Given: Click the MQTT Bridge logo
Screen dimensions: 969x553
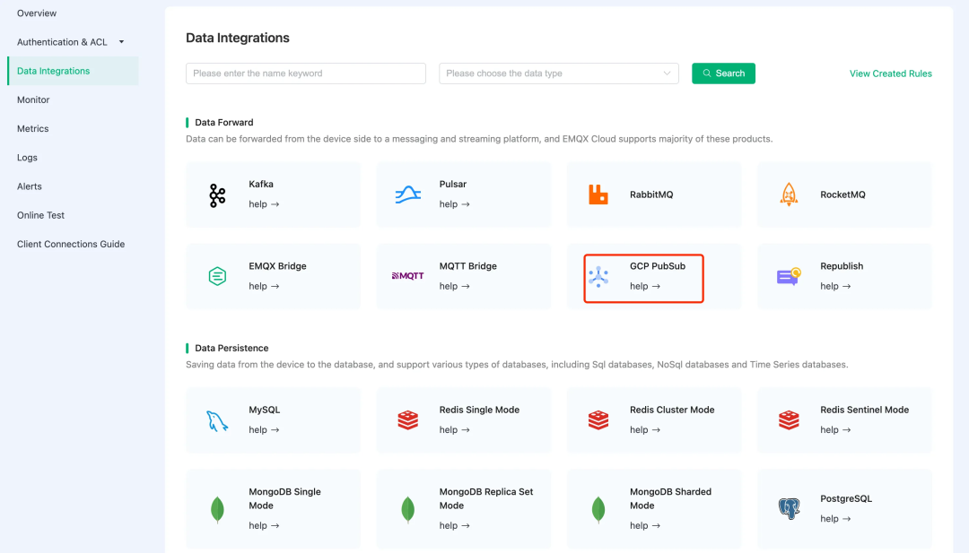Looking at the screenshot, I should pyautogui.click(x=407, y=276).
